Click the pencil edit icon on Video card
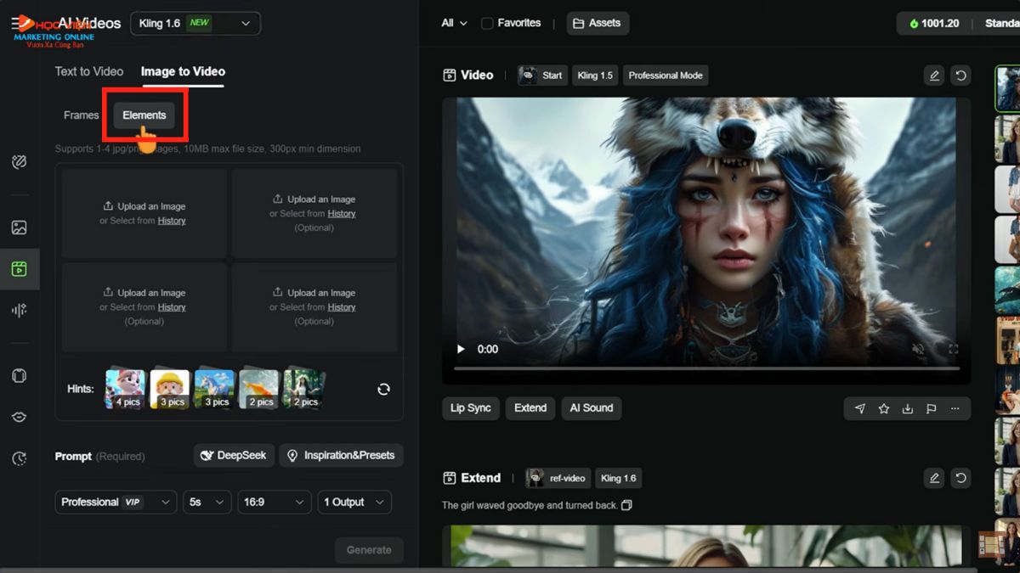 pyautogui.click(x=934, y=76)
